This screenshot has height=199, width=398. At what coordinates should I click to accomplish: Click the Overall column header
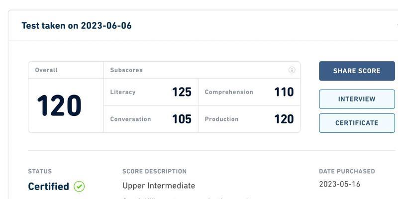pyautogui.click(x=46, y=70)
